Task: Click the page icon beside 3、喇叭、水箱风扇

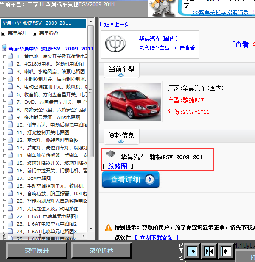Action: pos(11,71)
